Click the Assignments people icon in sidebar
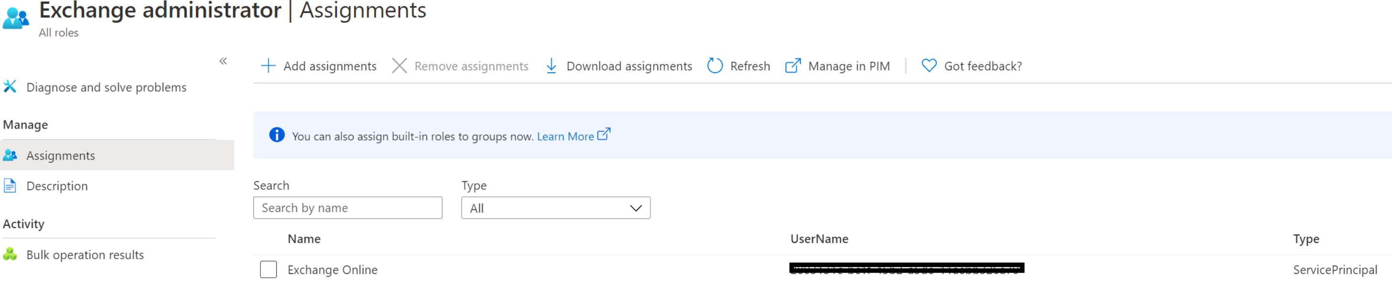The width and height of the screenshot is (1392, 284). (10, 155)
